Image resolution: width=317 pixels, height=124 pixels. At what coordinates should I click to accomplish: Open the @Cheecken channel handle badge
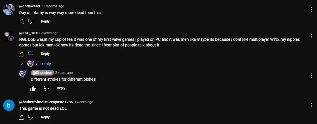42,73
